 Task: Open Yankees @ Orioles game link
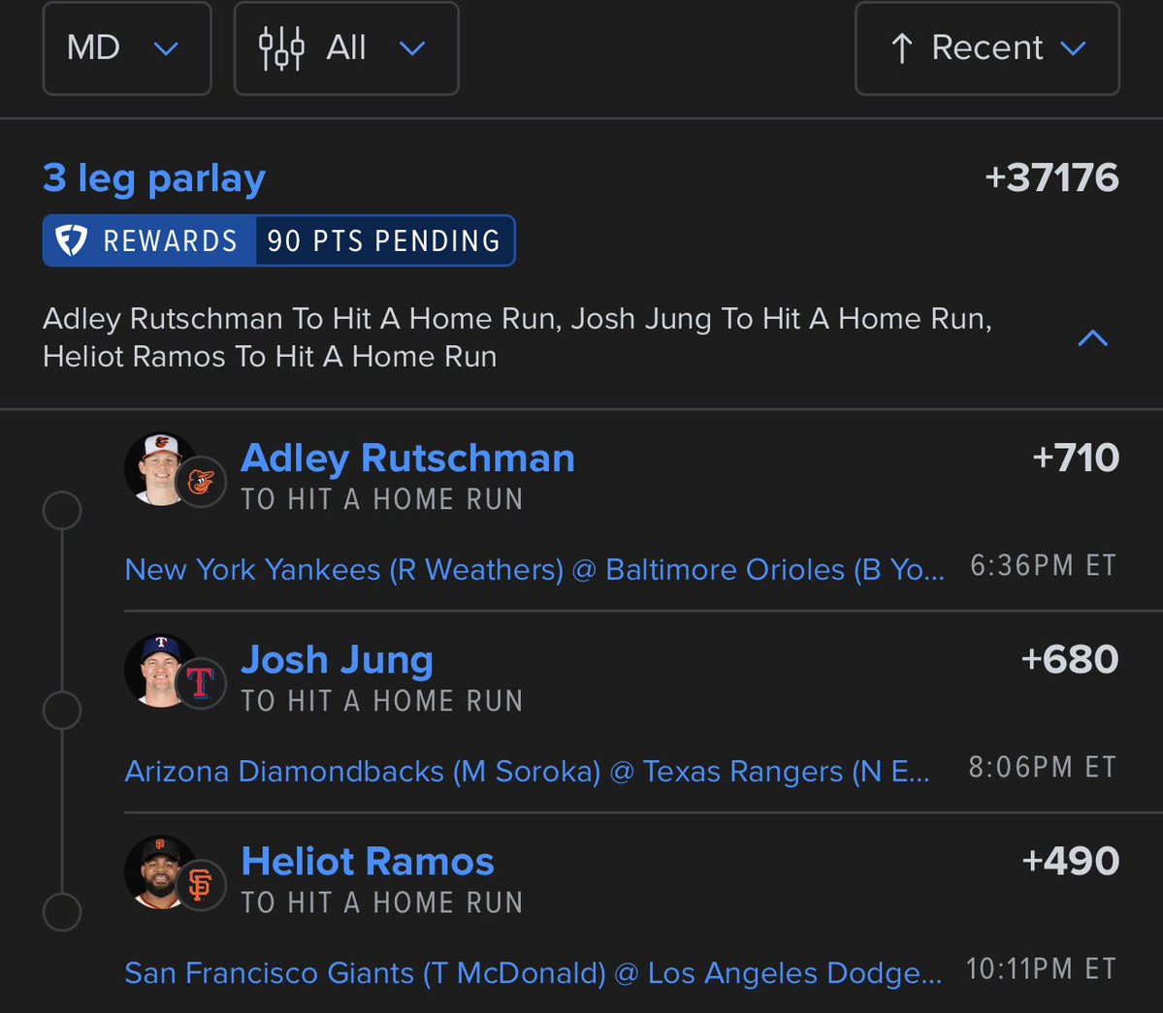pos(534,570)
